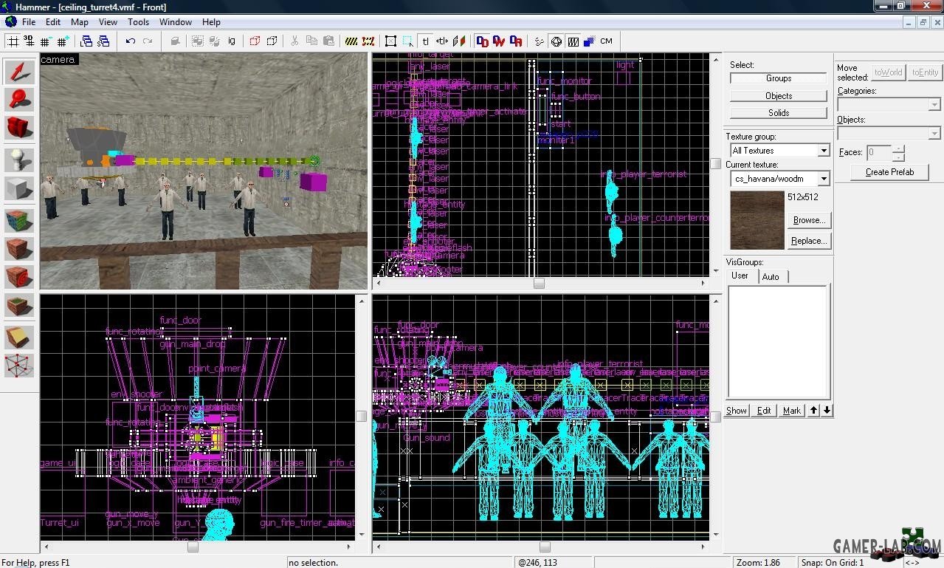The height and width of the screenshot is (568, 944).
Task: Toggle face alignment mode button
Action: click(x=459, y=41)
